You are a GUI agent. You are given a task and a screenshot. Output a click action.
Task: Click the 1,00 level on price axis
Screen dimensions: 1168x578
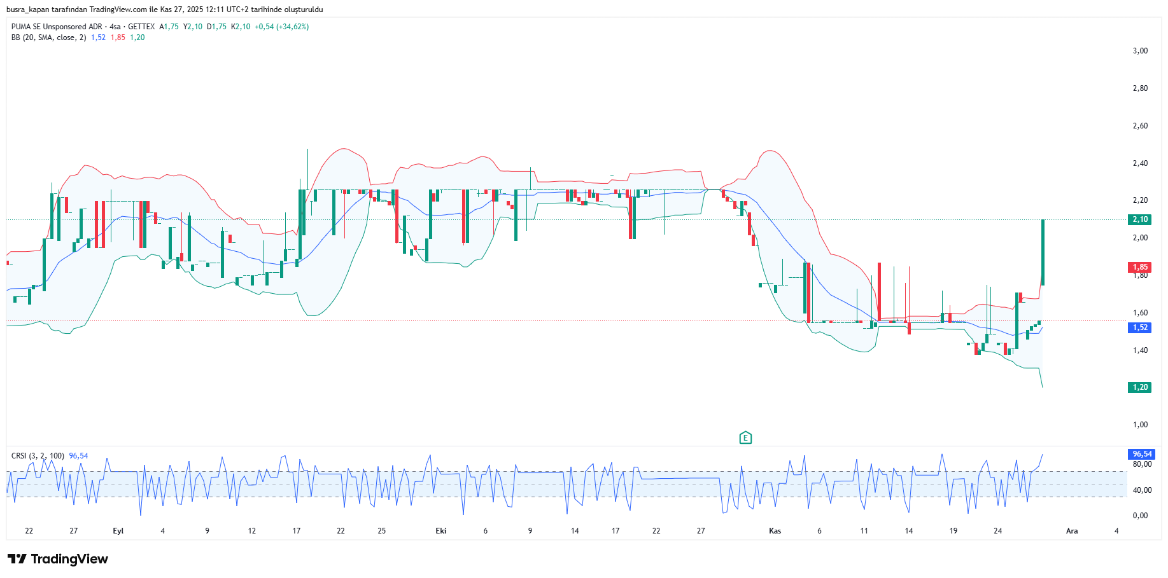(1140, 425)
